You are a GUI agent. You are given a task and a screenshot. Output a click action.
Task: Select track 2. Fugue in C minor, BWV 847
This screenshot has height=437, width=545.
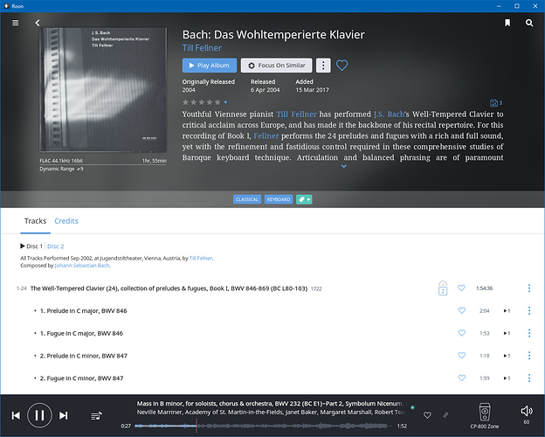tap(81, 378)
